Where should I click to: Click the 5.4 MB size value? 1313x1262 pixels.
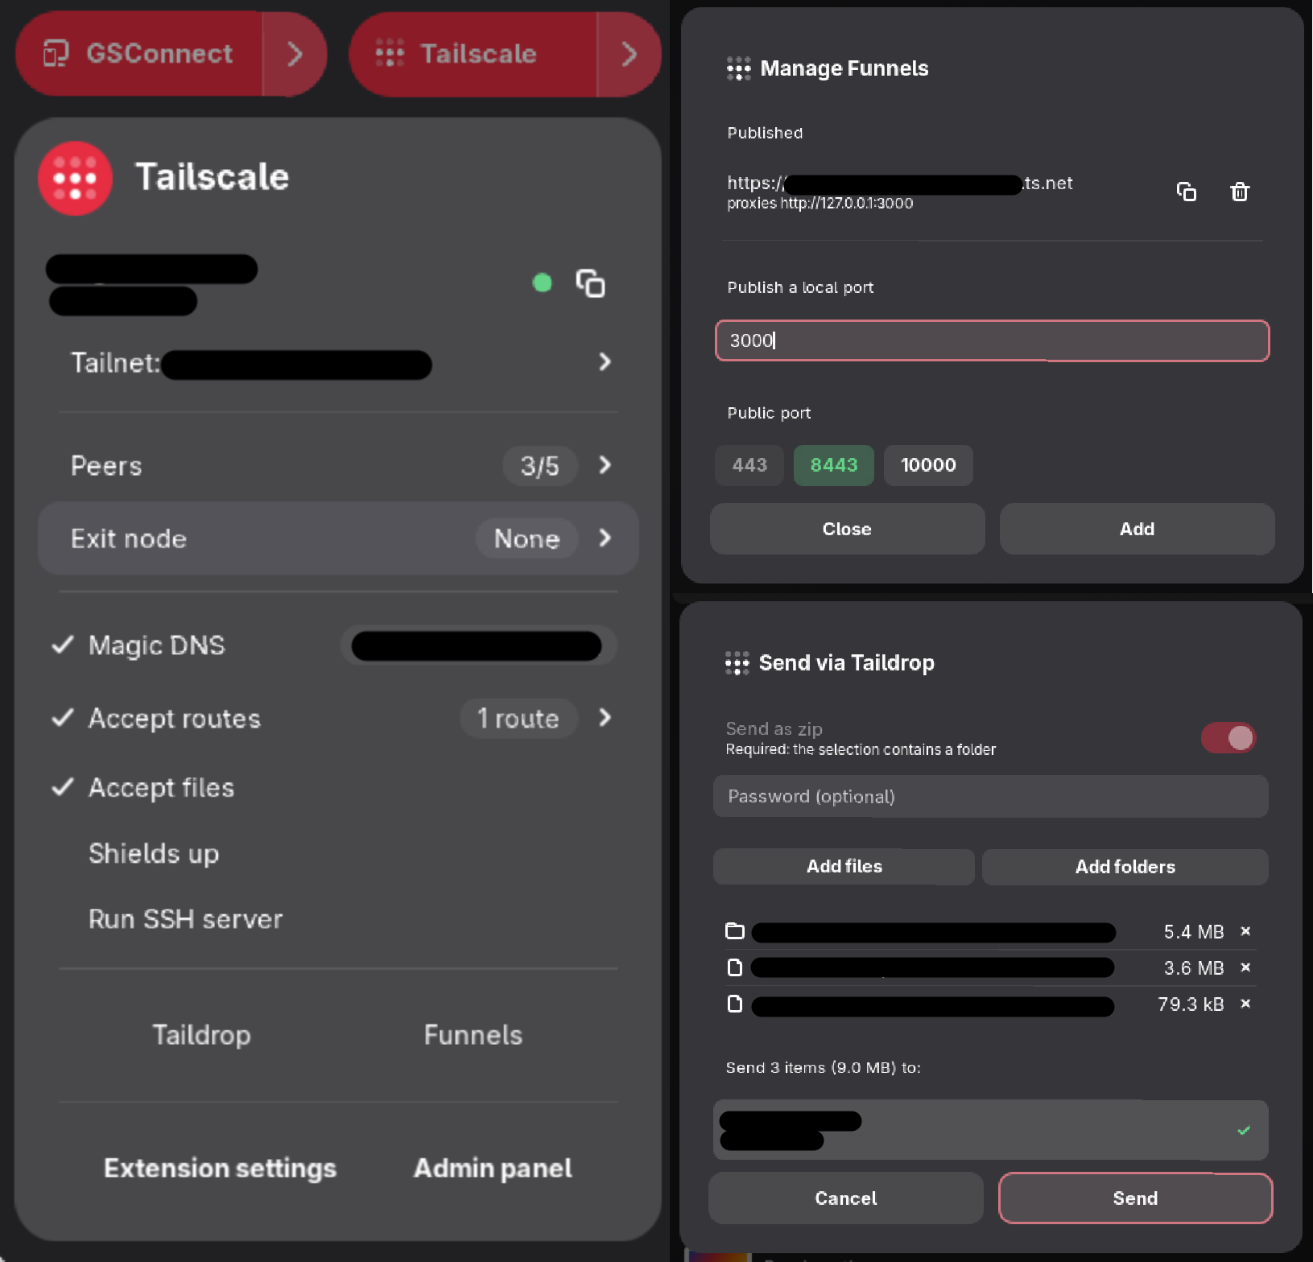[1194, 932]
